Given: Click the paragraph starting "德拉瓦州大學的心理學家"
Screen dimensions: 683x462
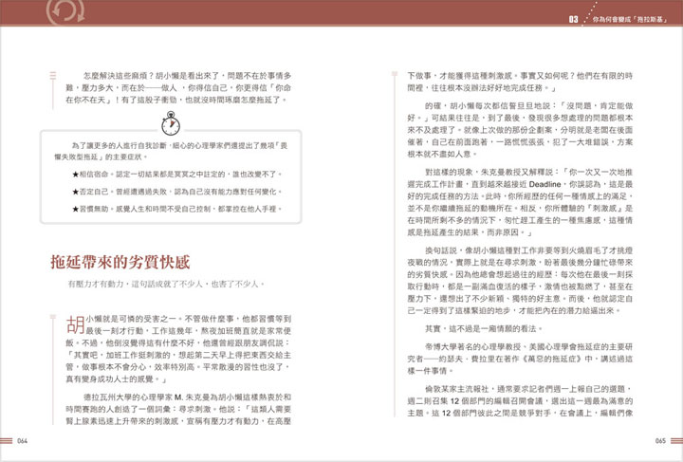Looking at the screenshot, I should pyautogui.click(x=178, y=409).
